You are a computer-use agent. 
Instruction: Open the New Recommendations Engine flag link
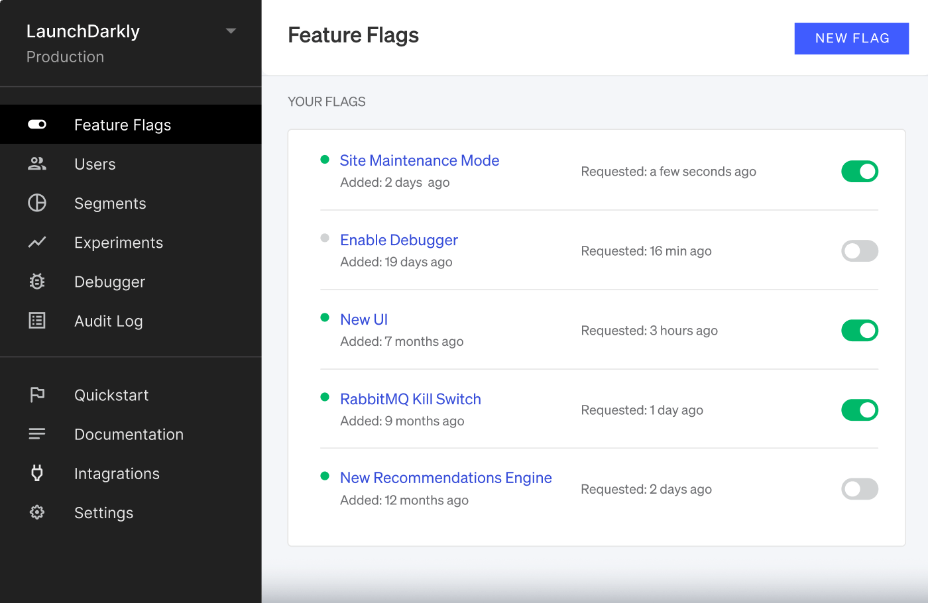(x=446, y=478)
